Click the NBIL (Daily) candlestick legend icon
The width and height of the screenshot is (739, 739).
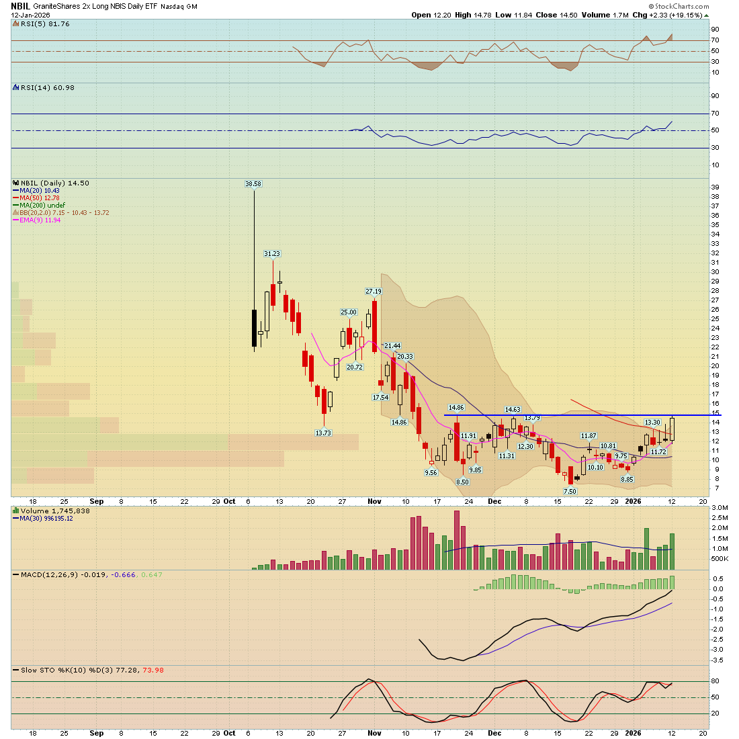click(15, 183)
